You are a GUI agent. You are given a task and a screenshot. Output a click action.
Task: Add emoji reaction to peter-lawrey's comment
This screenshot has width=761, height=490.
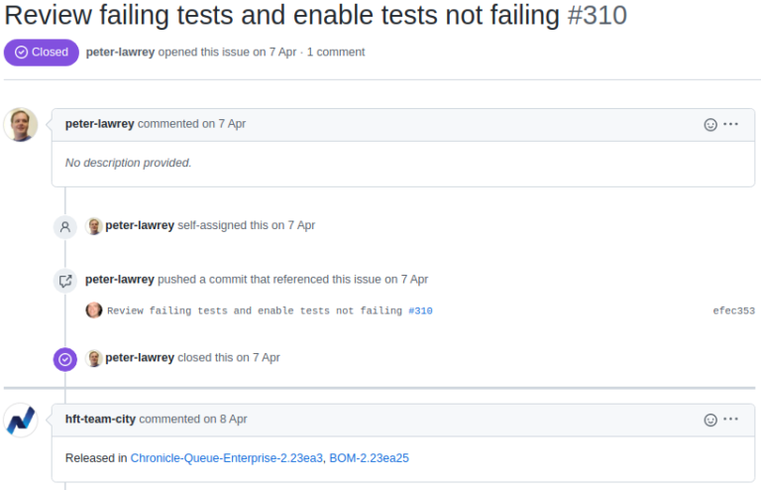(x=710, y=125)
